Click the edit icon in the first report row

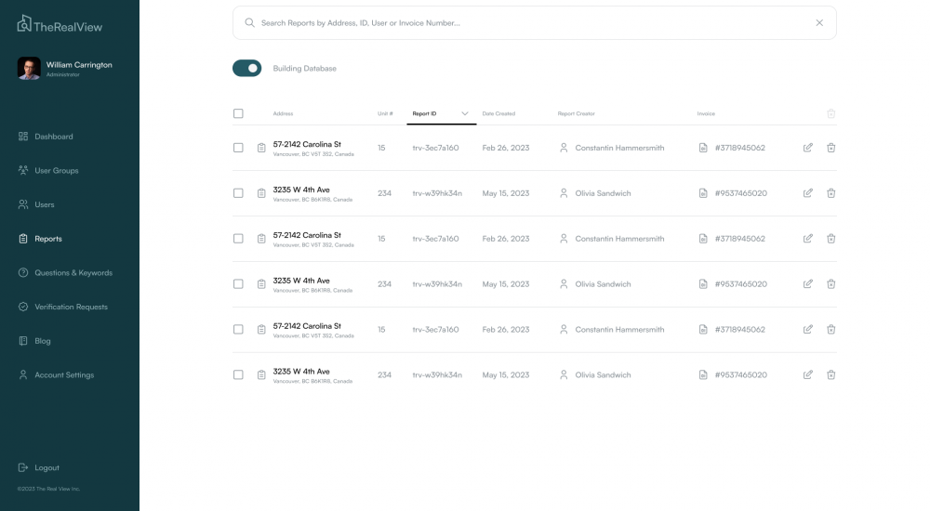pyautogui.click(x=808, y=148)
